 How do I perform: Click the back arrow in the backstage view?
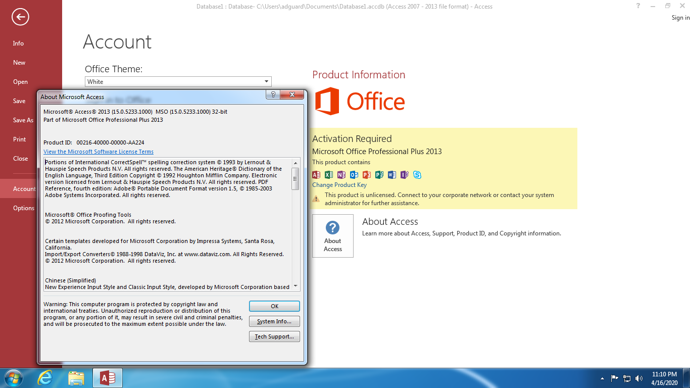20,17
